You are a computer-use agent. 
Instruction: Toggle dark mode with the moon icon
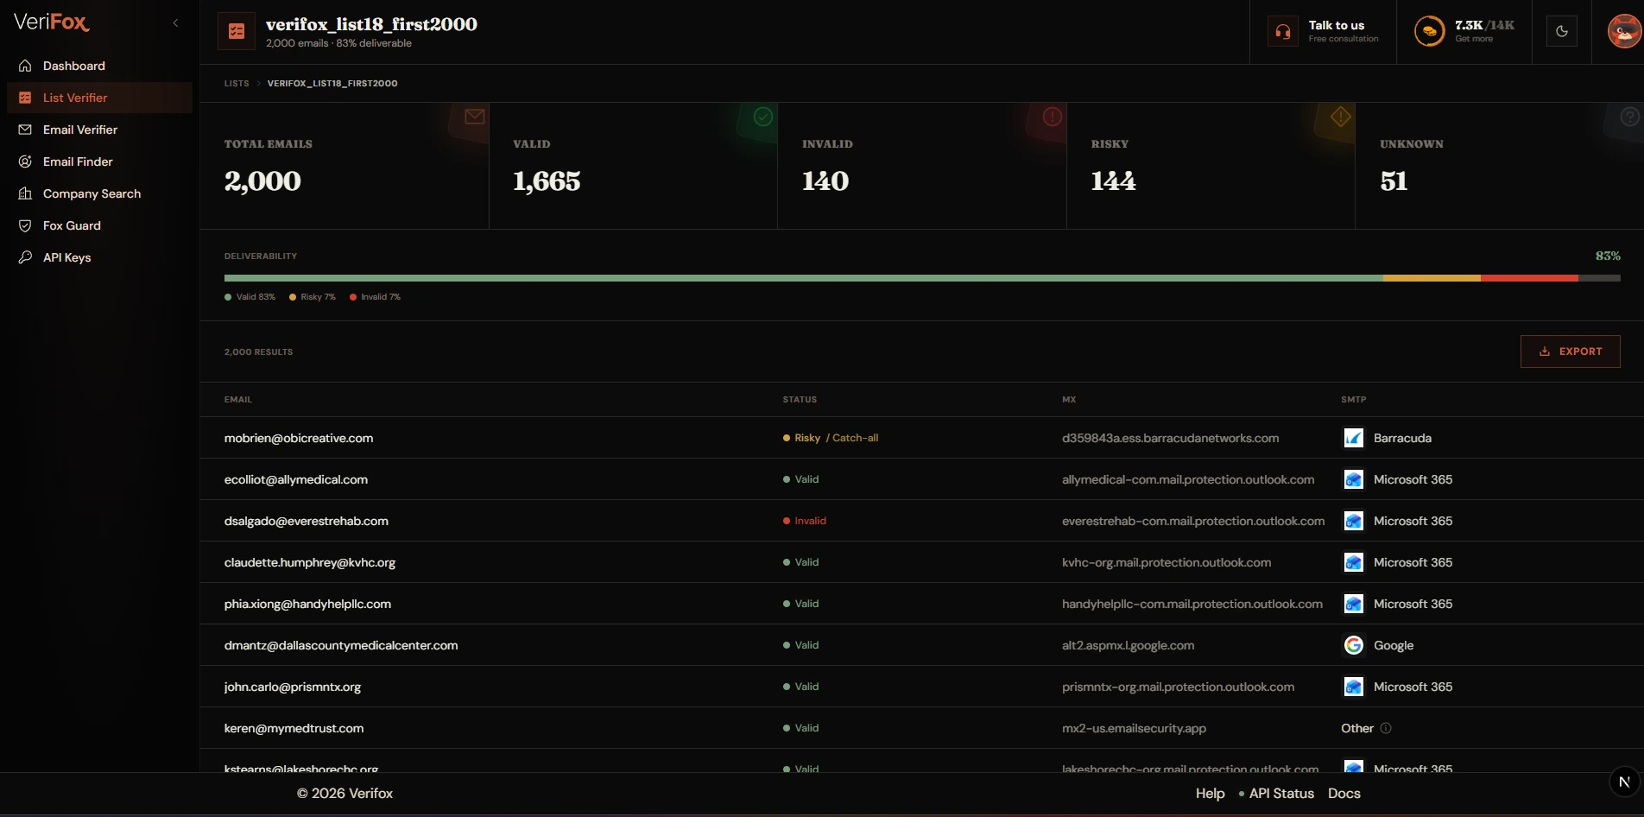click(x=1562, y=32)
